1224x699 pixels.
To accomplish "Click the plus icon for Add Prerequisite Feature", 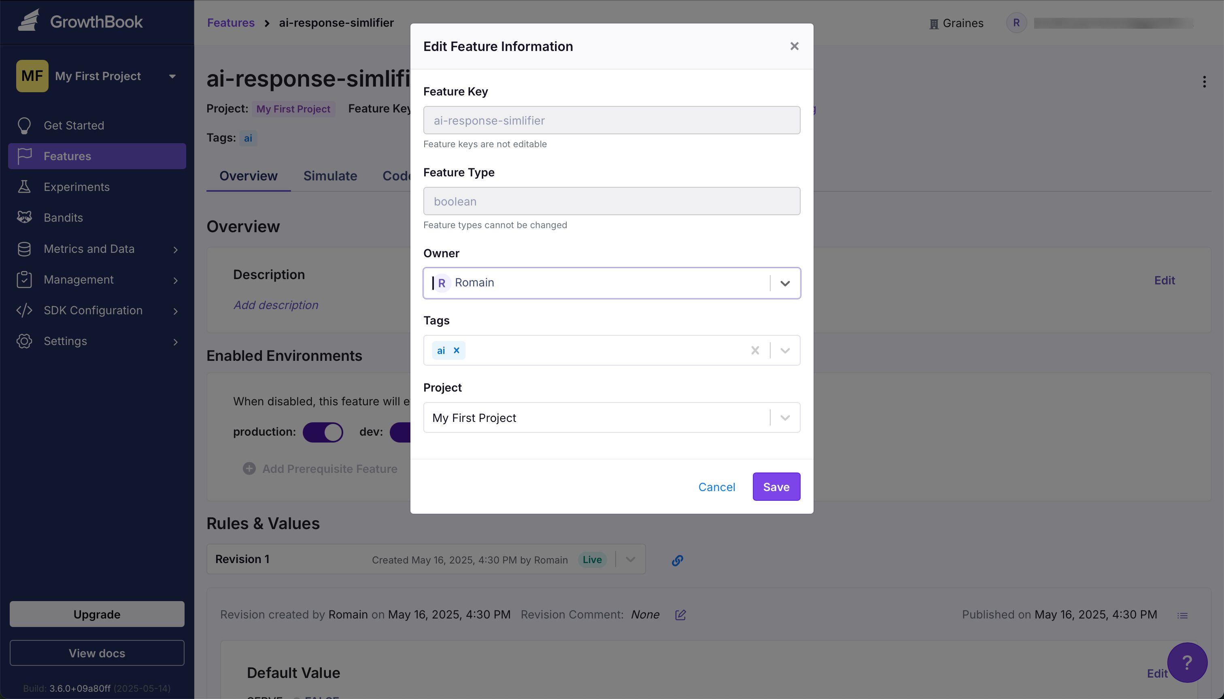I will tap(249, 468).
